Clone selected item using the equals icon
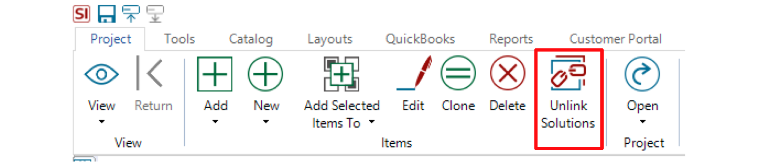The height and width of the screenshot is (166, 765). point(458,73)
